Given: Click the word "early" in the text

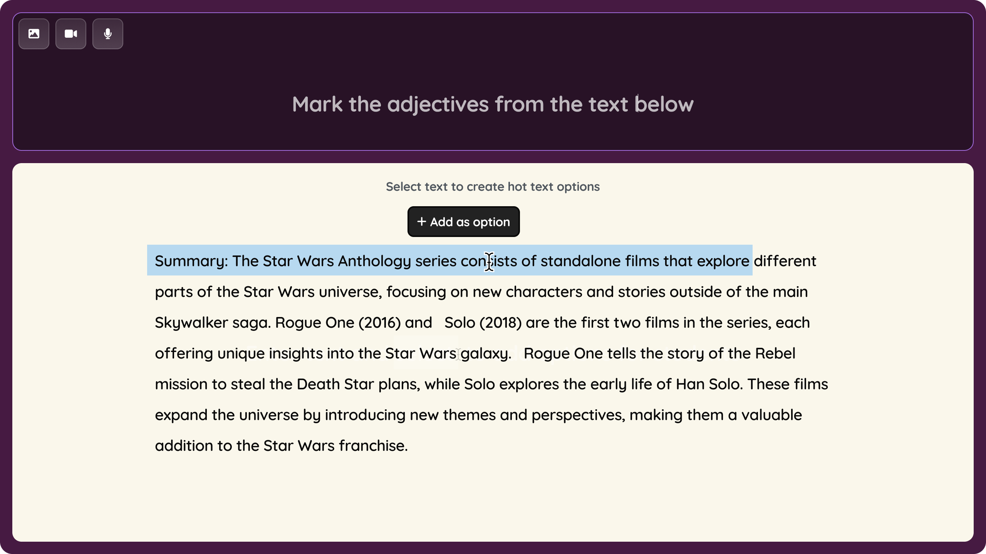Looking at the screenshot, I should coord(608,384).
